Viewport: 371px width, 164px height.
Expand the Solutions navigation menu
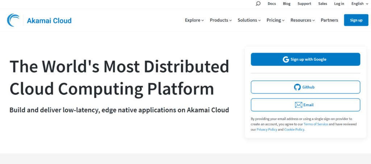tap(249, 20)
